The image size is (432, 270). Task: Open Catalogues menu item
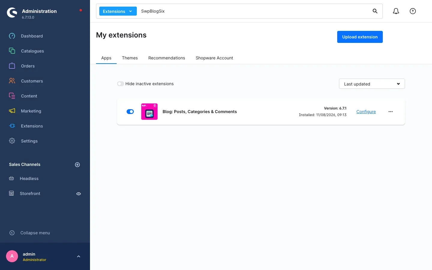(x=32, y=51)
